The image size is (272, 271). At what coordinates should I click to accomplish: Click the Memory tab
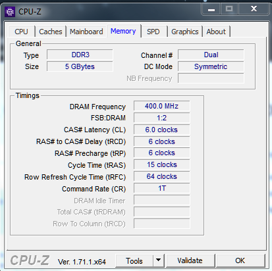[x=123, y=31]
